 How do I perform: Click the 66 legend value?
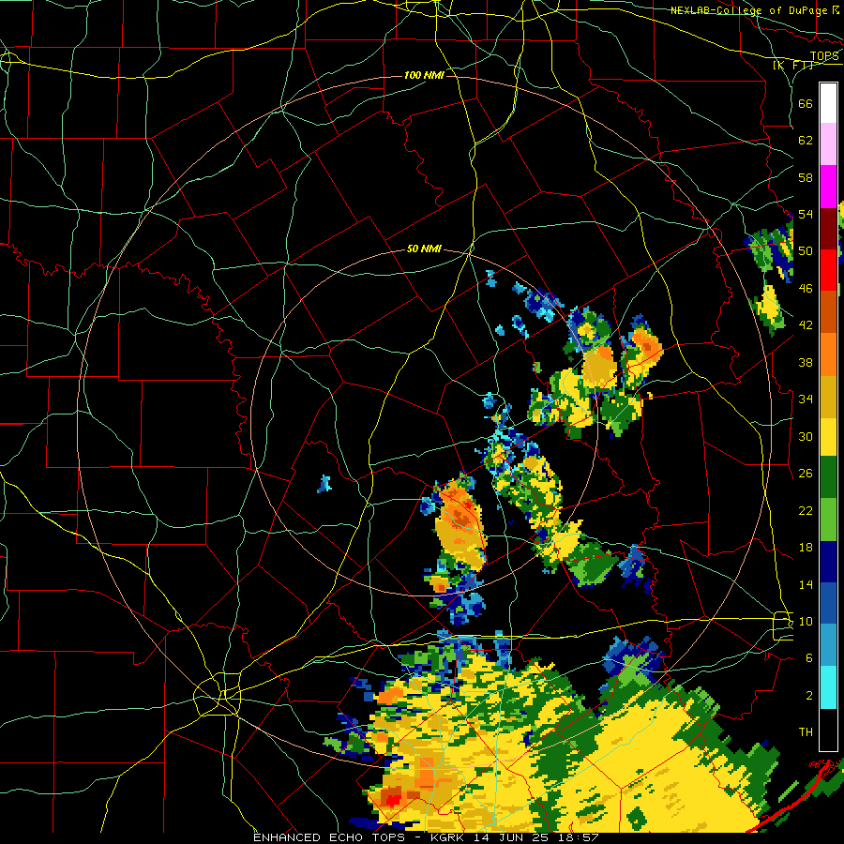[x=806, y=103]
